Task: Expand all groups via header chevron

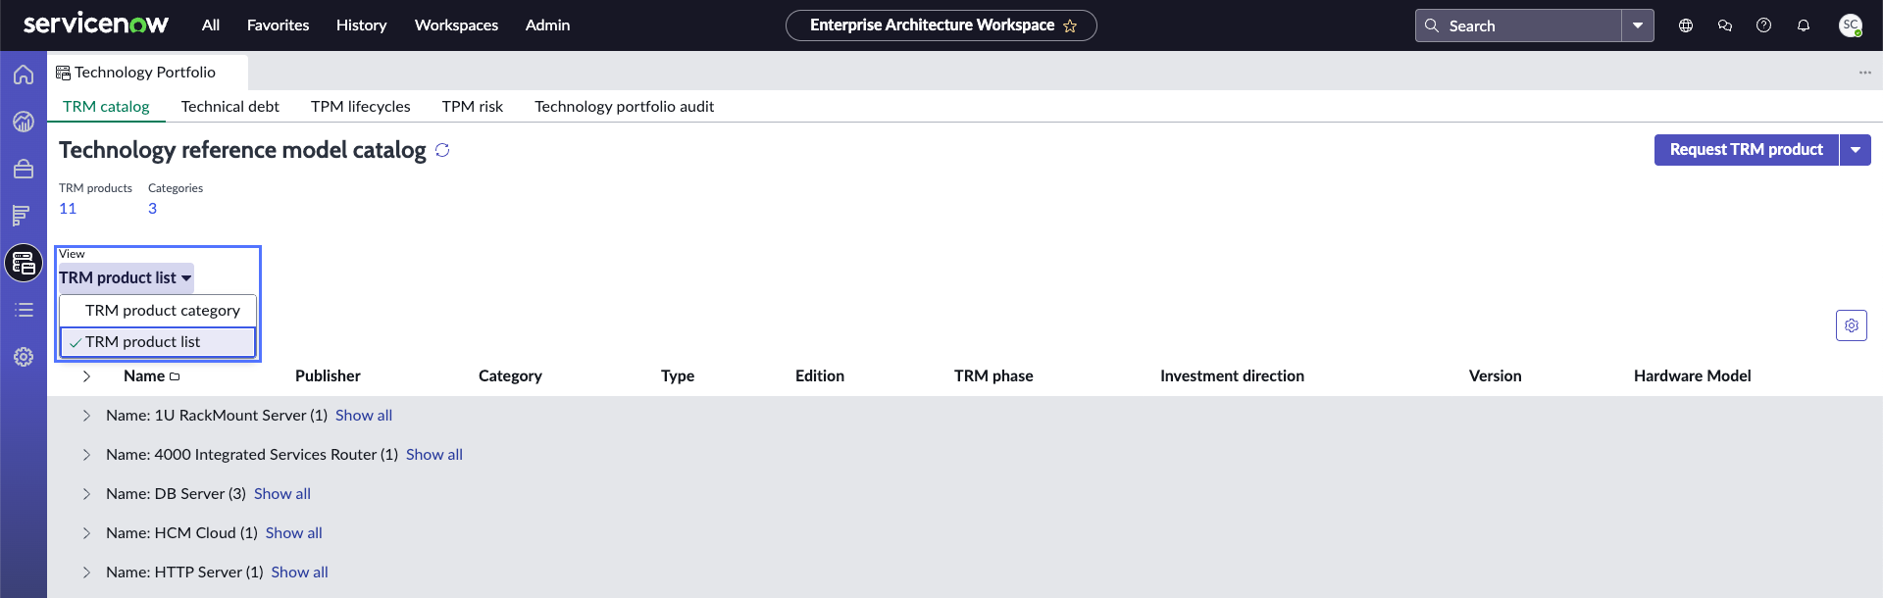Action: [x=86, y=376]
